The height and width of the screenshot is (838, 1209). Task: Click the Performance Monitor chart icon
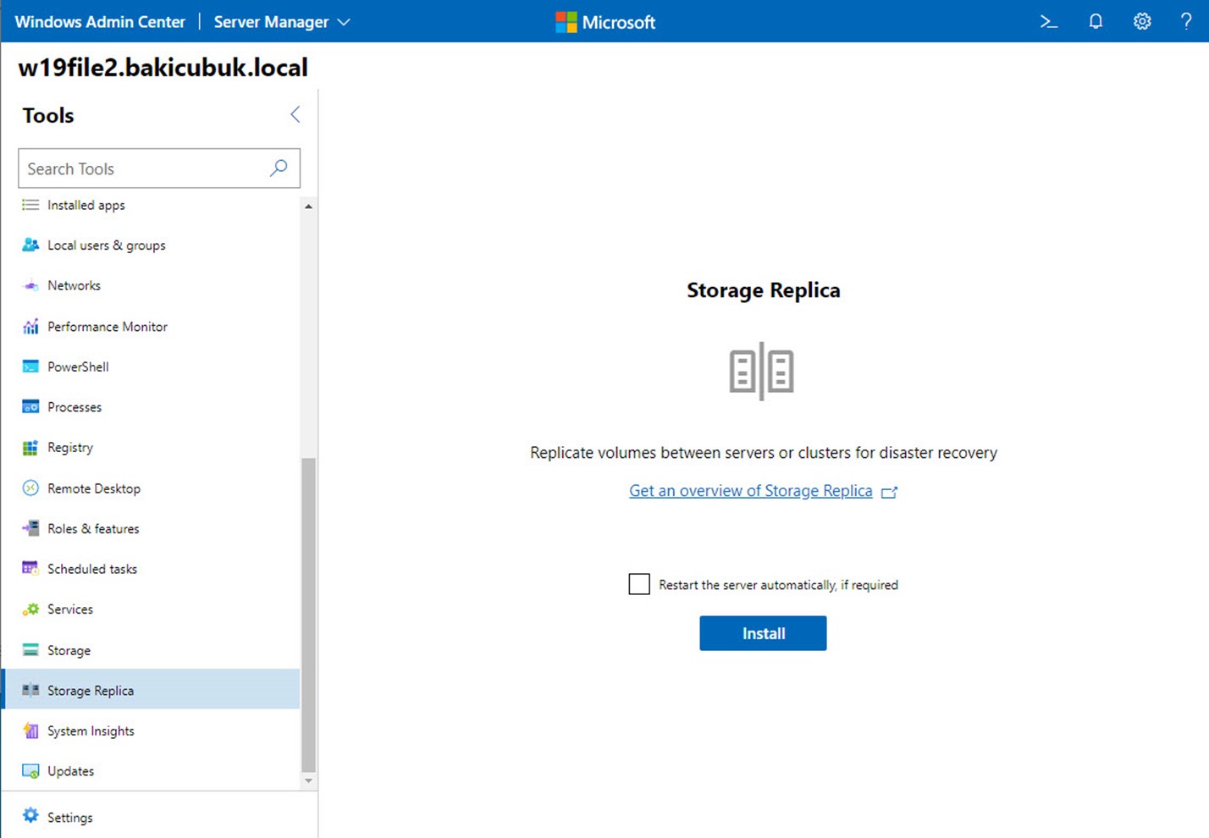(x=30, y=326)
